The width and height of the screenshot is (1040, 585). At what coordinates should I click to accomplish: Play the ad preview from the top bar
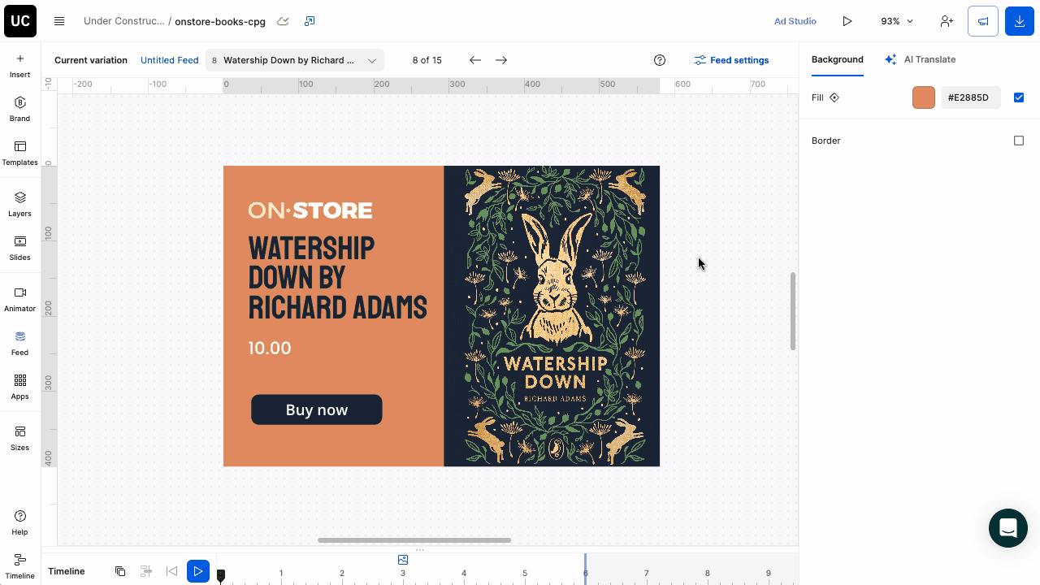coord(847,21)
